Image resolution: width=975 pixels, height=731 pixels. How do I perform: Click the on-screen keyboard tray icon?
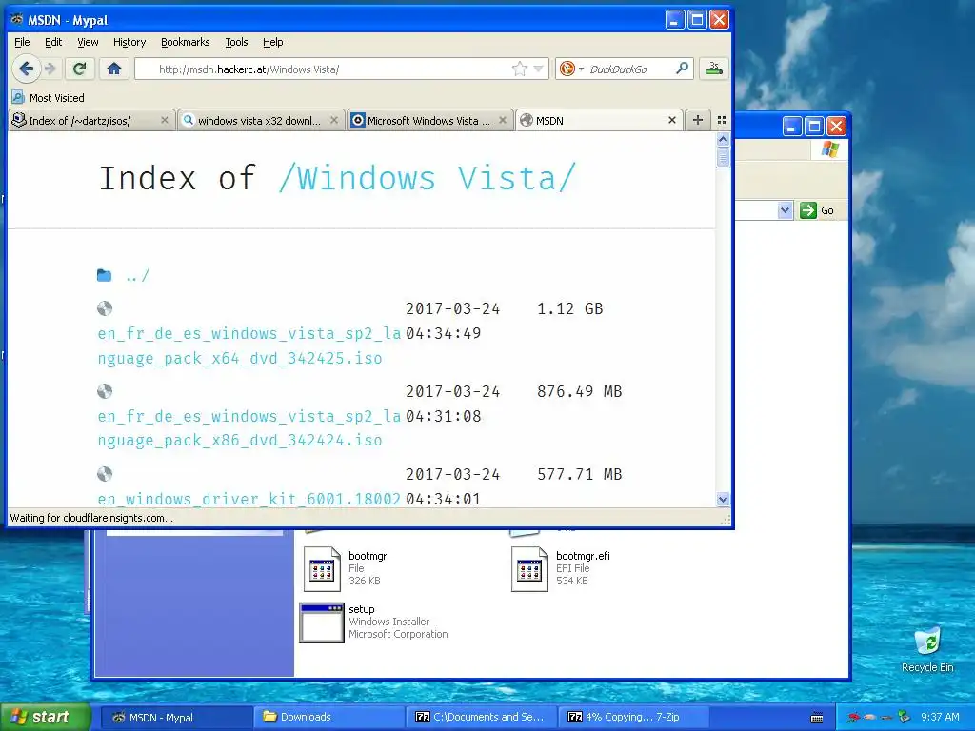point(818,718)
